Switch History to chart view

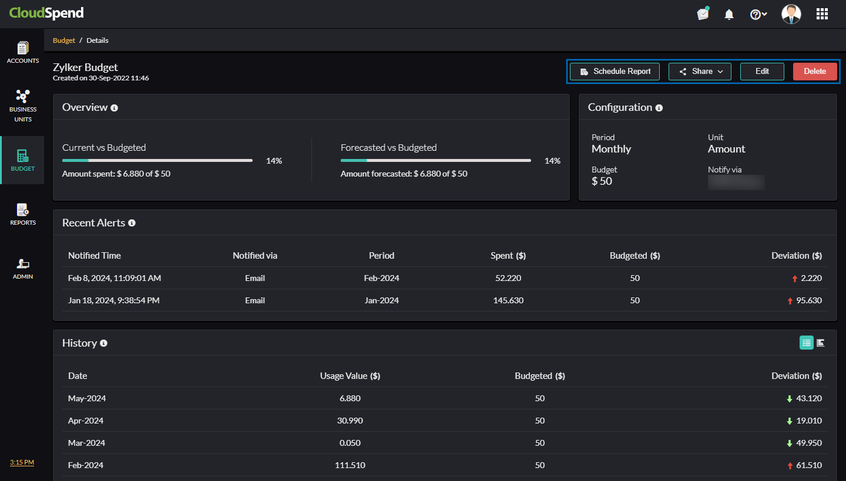[x=821, y=343]
